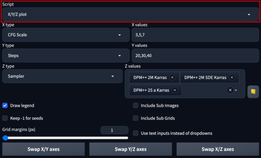The width and height of the screenshot is (261, 158).
Task: Remove the DPM++ 2S a Karras tag
Action: pos(175,90)
